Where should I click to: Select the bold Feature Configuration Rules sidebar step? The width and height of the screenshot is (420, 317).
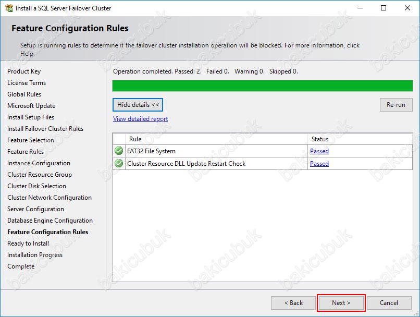point(47,232)
